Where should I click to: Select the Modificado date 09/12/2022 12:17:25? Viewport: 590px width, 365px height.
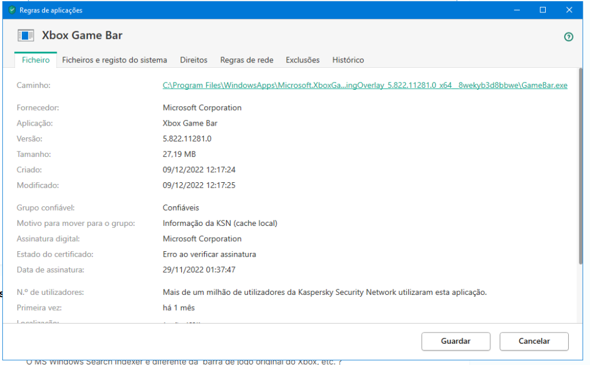point(199,185)
